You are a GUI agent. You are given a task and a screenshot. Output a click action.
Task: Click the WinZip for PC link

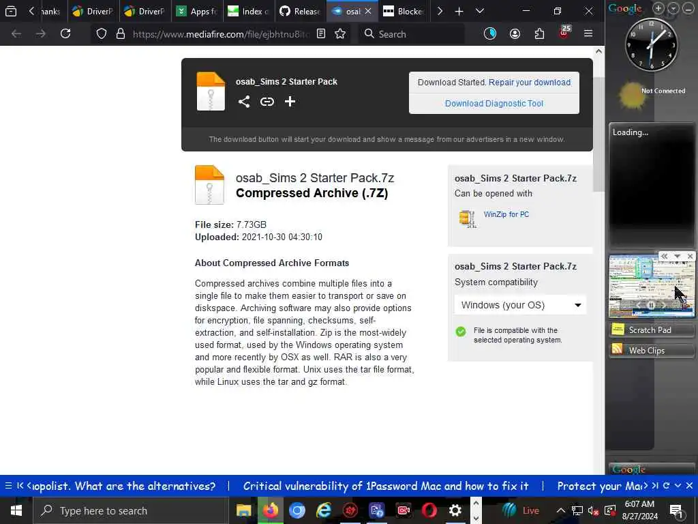pyautogui.click(x=506, y=214)
